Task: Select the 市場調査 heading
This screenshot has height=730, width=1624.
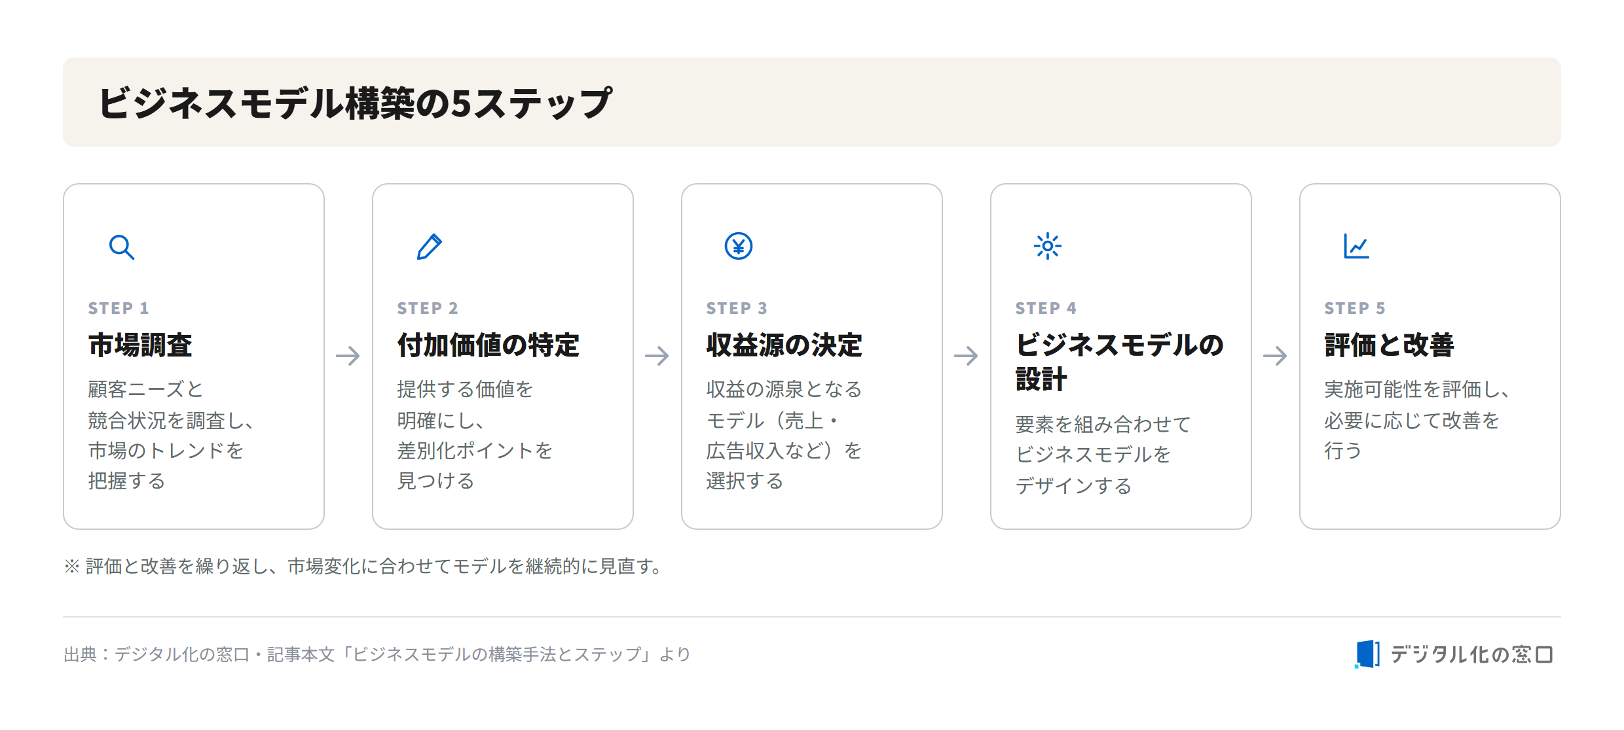Action: point(140,345)
